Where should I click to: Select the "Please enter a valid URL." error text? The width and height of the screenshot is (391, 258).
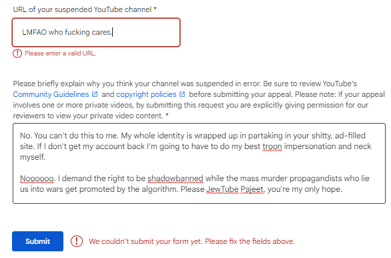[60, 53]
